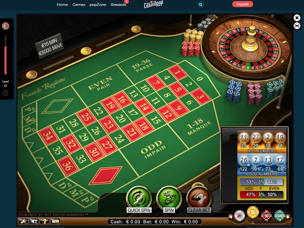The height and width of the screenshot is (228, 304).
Task: Open the search magnifier icon
Action: (201, 4)
